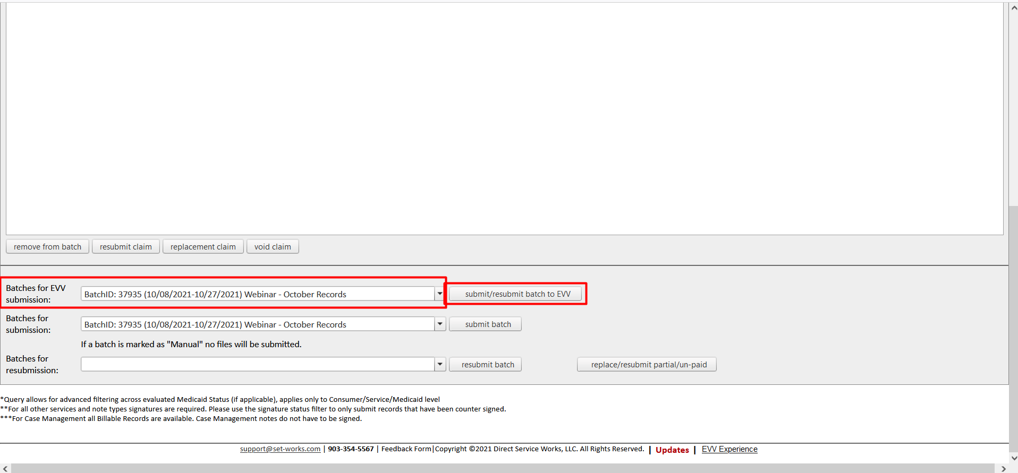Click the resubmit batch button

487,365
